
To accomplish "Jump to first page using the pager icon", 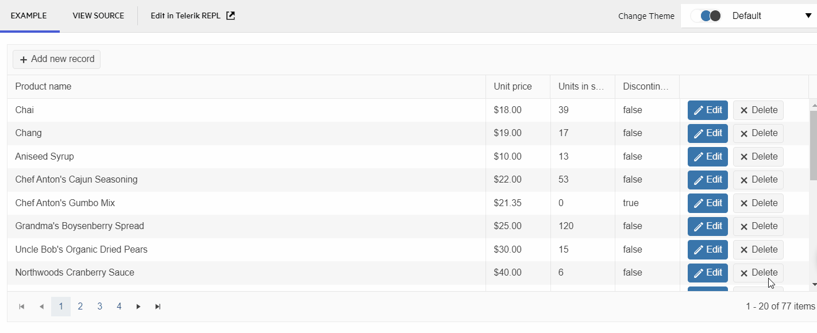I will coord(22,306).
